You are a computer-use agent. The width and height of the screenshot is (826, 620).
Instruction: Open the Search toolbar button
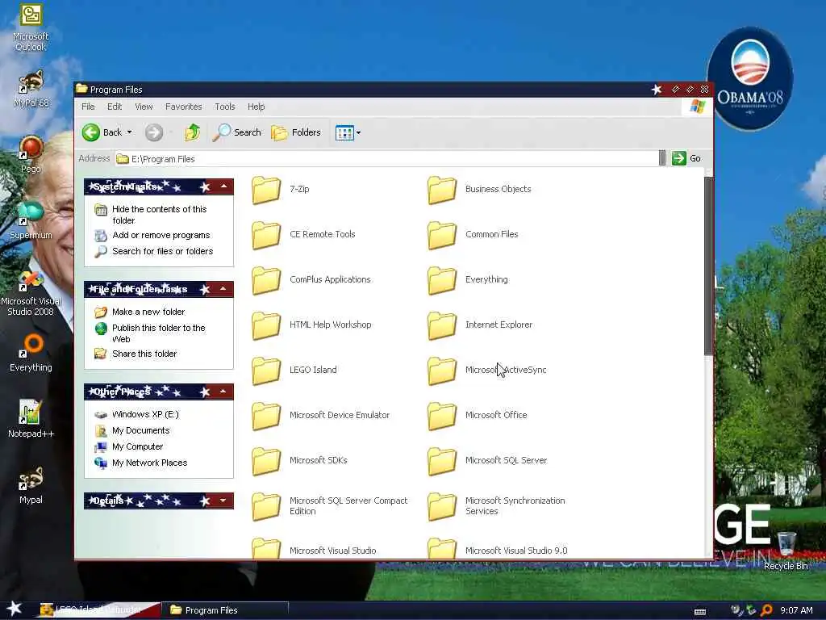(x=237, y=132)
